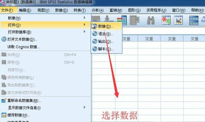Open the 分析(A) menu
The image size is (205, 122).
click(x=98, y=10)
